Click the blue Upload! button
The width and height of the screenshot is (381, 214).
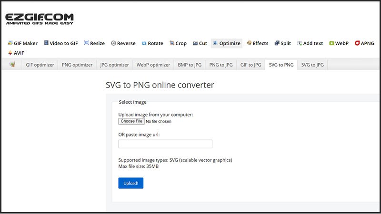tap(130, 183)
